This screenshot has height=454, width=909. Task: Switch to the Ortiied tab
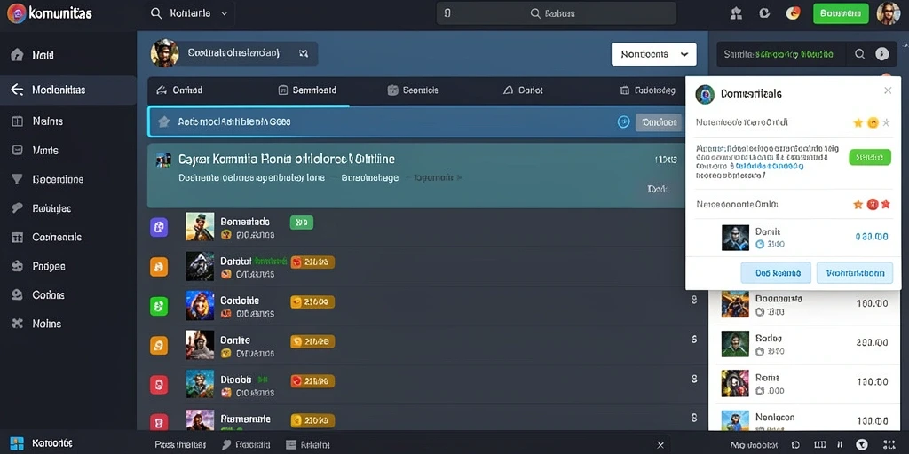(x=180, y=90)
